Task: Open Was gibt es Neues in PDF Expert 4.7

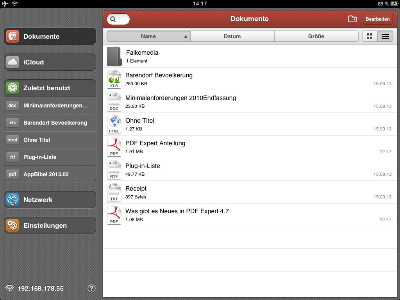Action: pyautogui.click(x=177, y=215)
